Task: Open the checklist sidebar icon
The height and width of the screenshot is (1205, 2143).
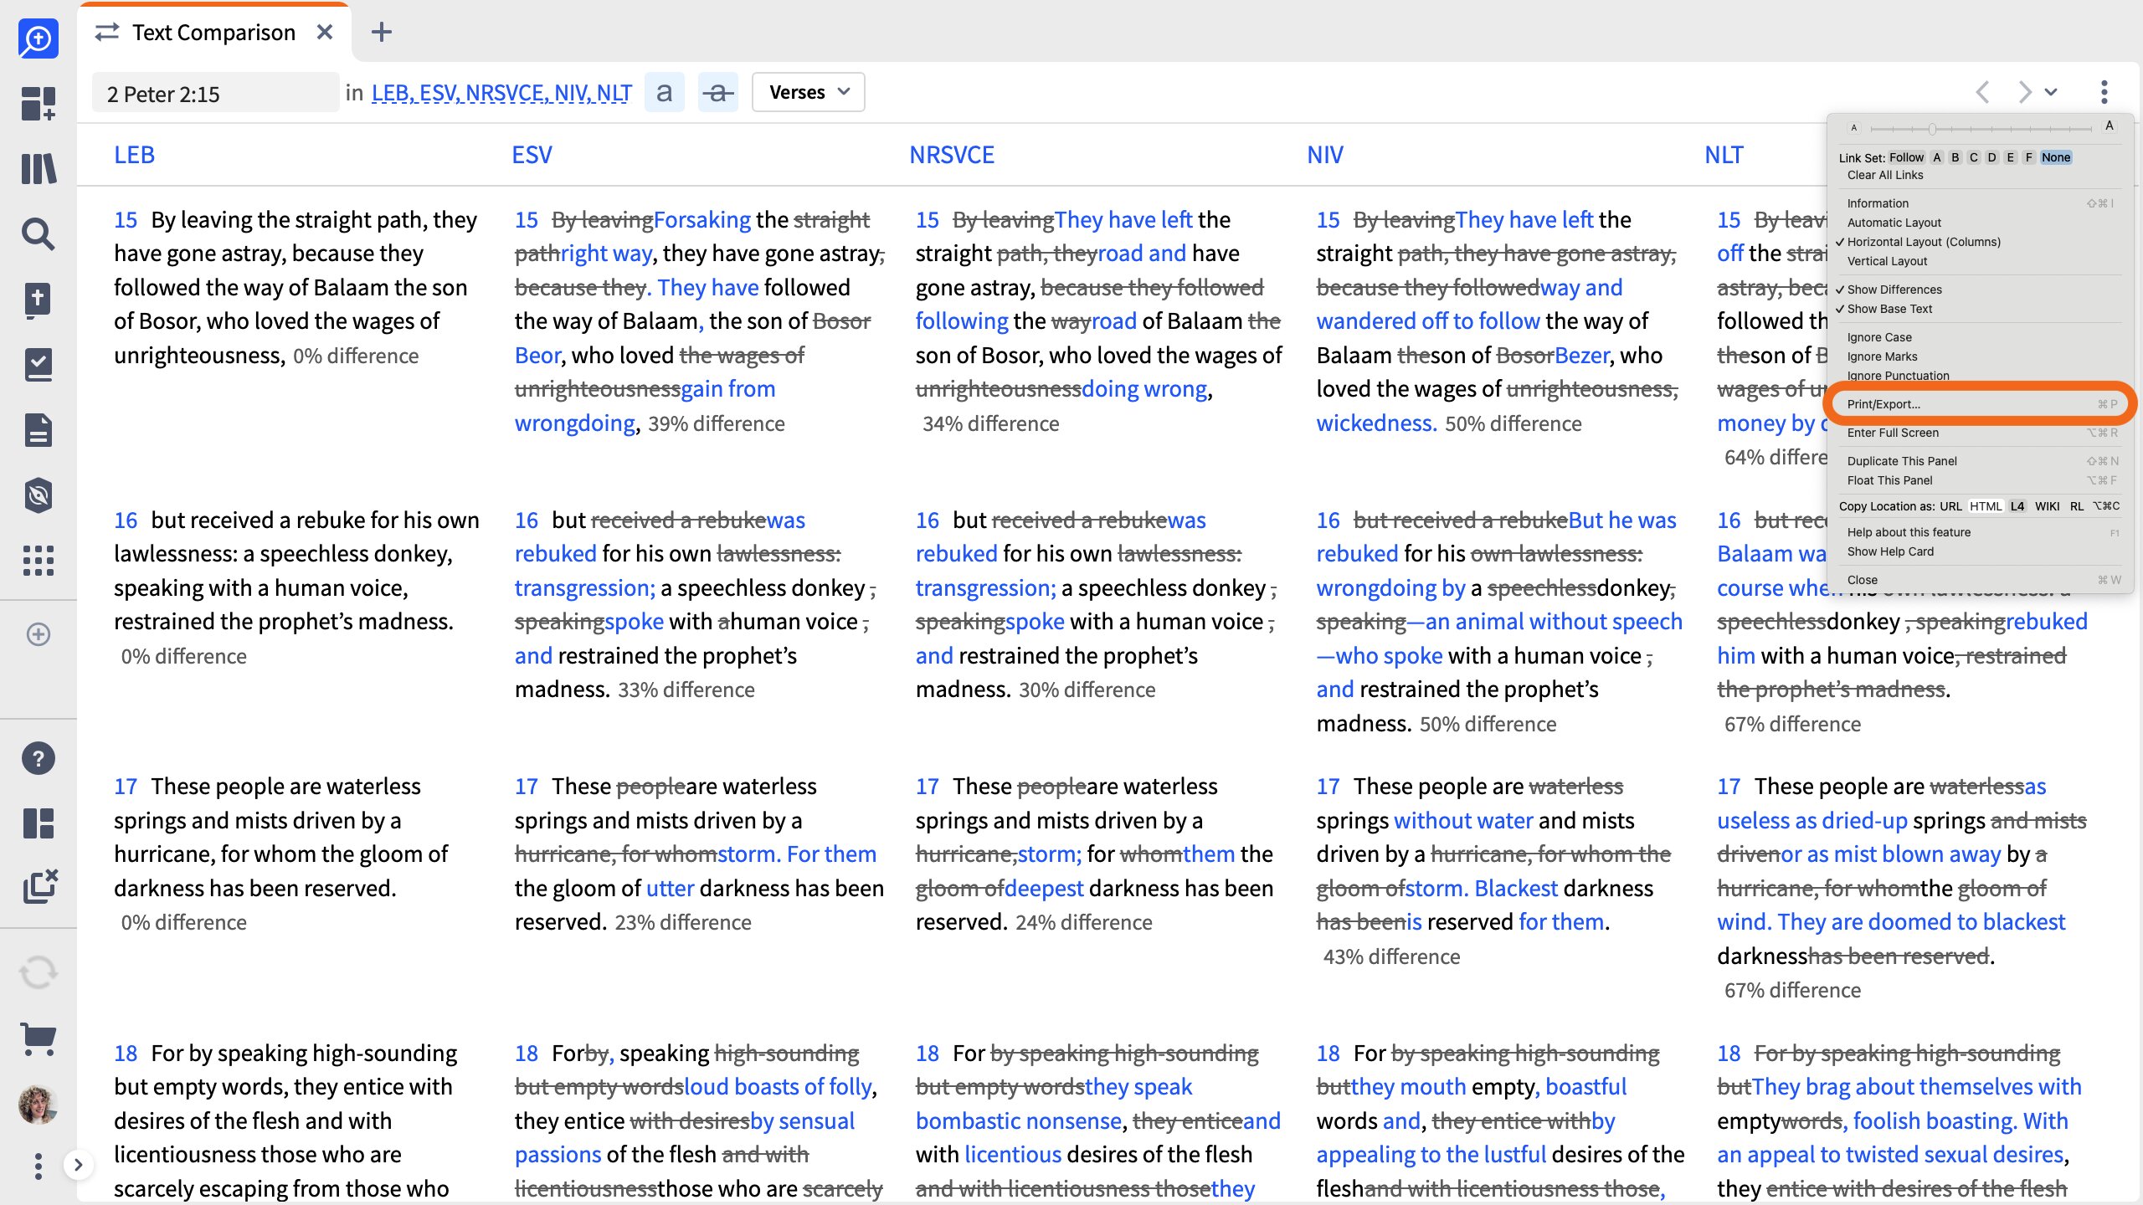Action: [x=39, y=365]
